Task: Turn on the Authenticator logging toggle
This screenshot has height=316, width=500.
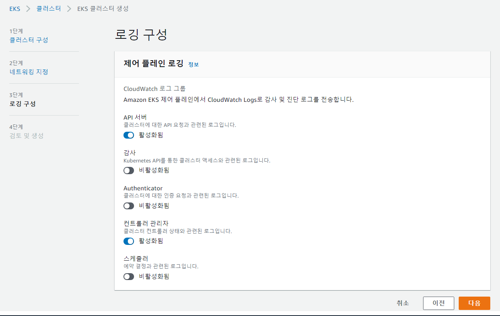Action: pos(129,206)
